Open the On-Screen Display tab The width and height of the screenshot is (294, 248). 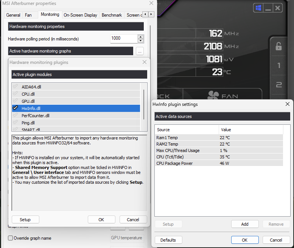click(80, 15)
